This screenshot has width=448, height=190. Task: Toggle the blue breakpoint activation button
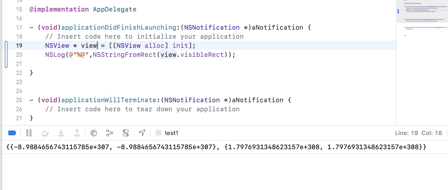[12, 133]
